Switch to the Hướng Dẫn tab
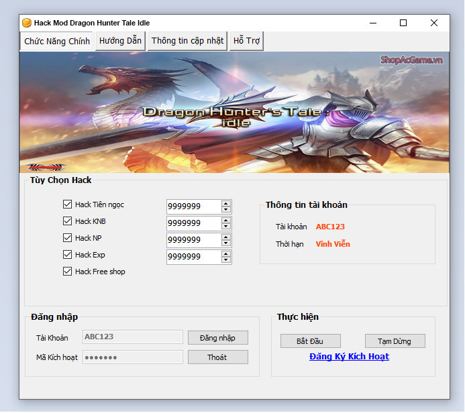Screen dimensions: 465x413 [120, 41]
